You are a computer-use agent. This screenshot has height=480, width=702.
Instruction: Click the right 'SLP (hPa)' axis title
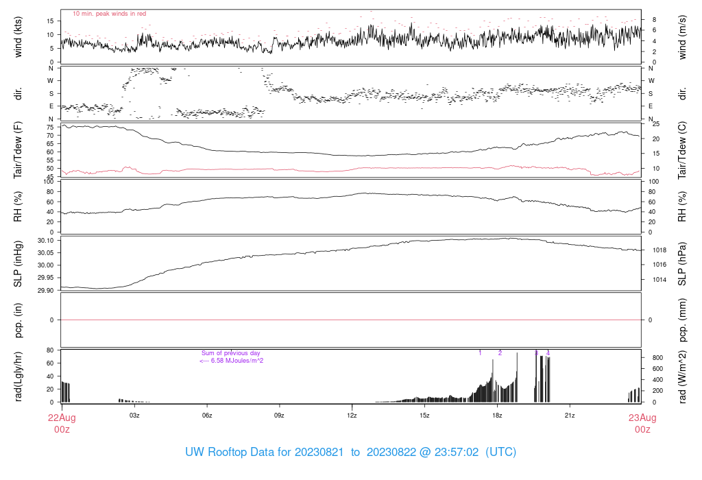[682, 264]
